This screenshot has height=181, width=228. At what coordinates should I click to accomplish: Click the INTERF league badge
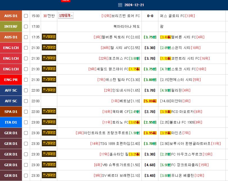[x=11, y=26]
